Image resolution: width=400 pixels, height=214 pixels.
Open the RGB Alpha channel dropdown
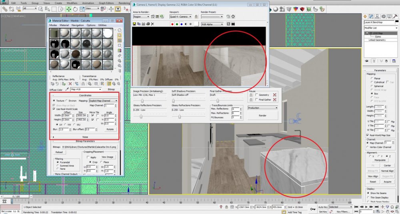(212, 24)
